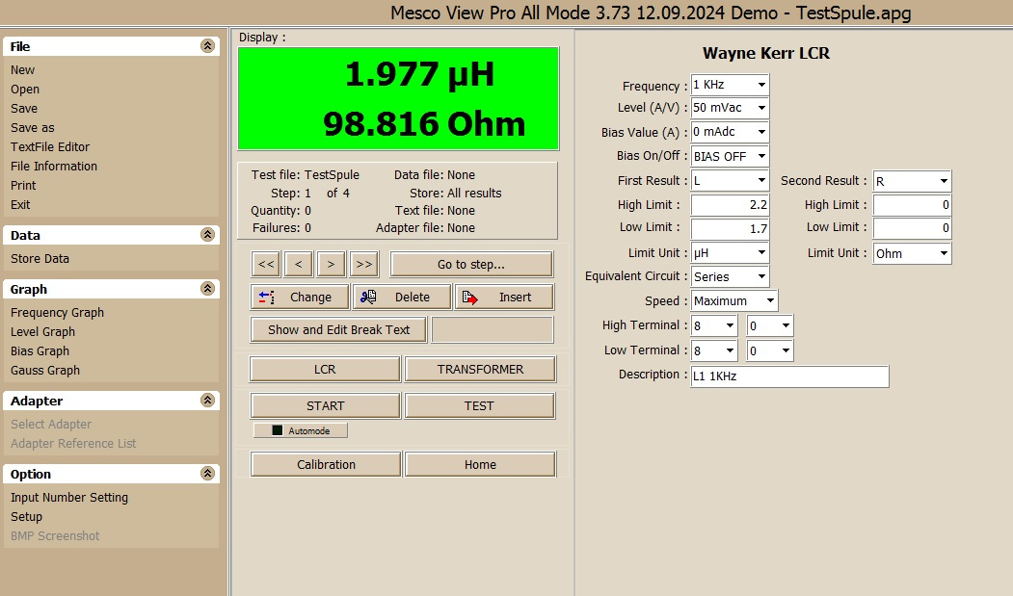Image resolution: width=1013 pixels, height=596 pixels.
Task: Go to previous step with < button
Action: (x=298, y=265)
